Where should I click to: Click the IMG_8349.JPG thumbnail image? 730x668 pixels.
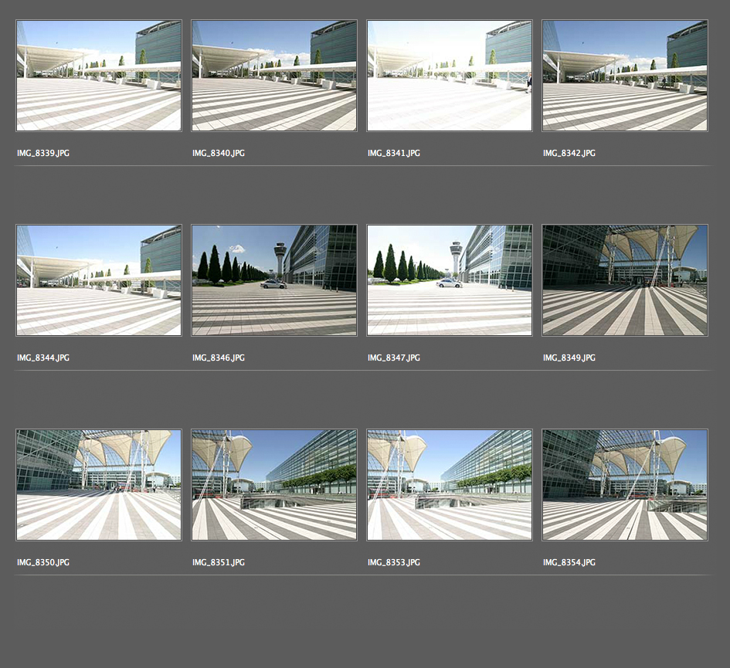click(625, 280)
